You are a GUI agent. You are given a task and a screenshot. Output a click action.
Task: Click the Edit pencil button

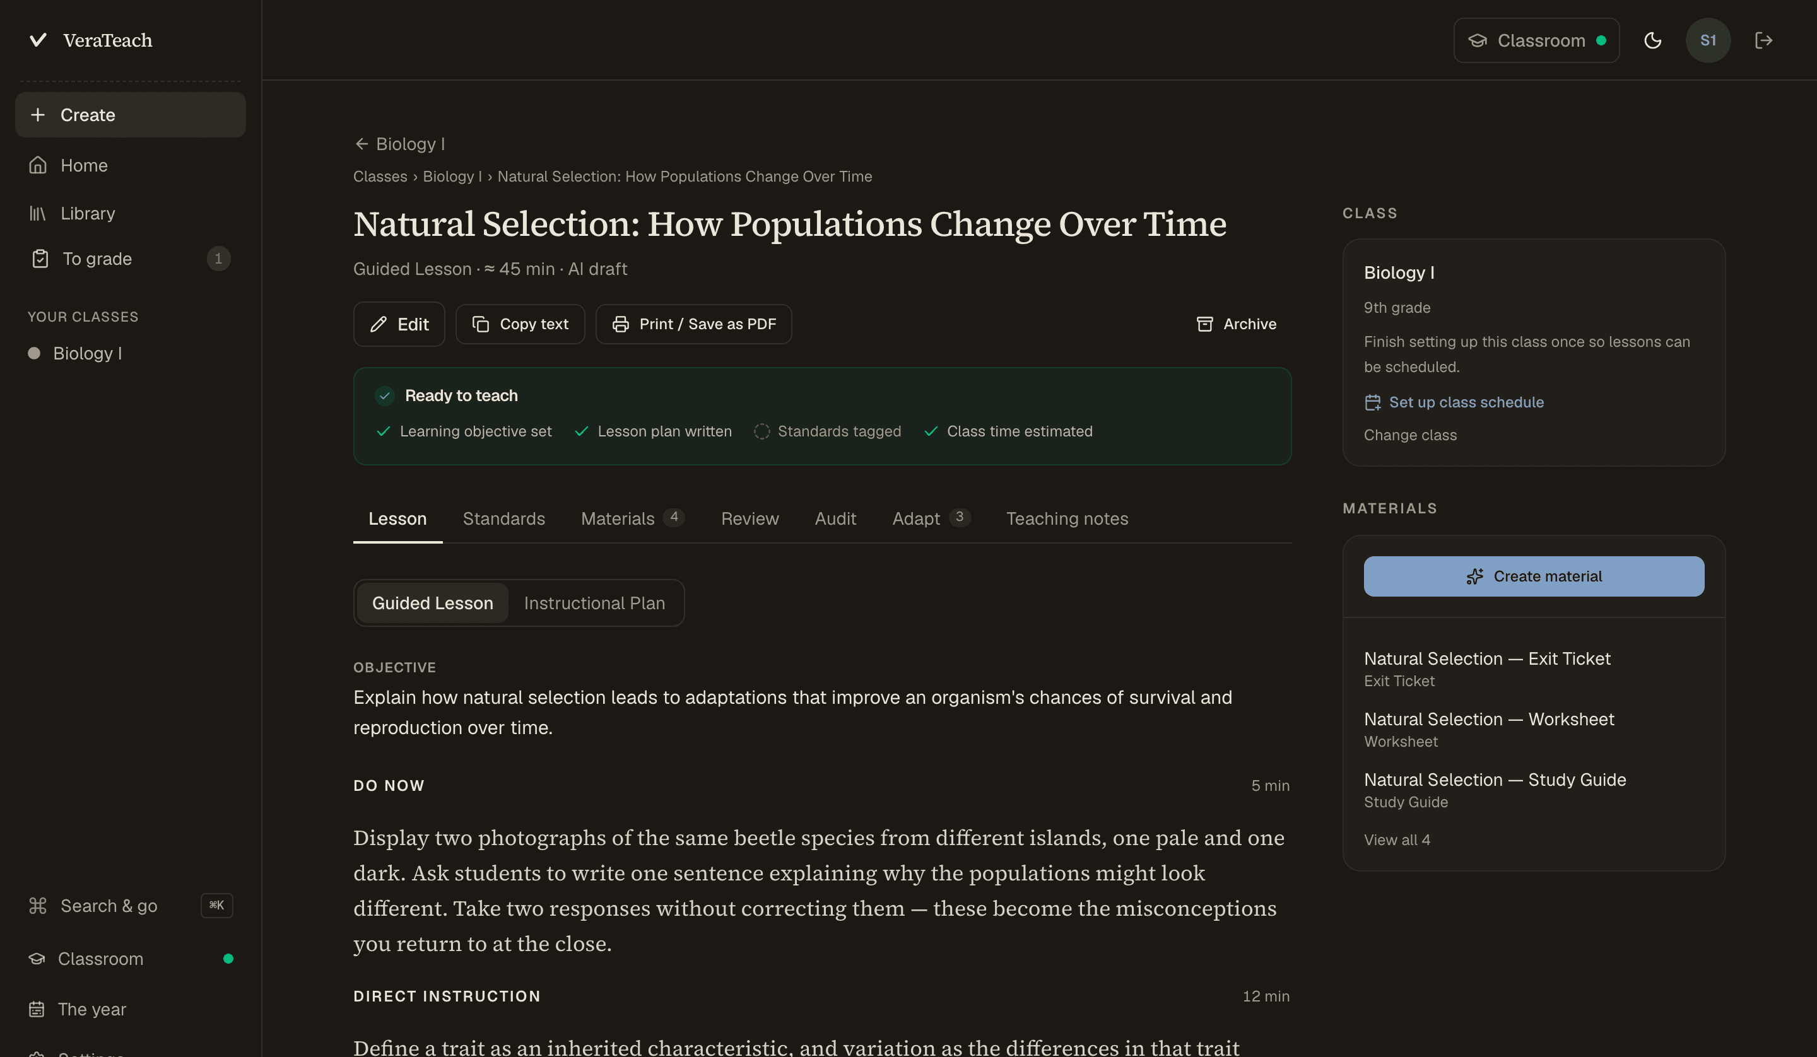pos(399,324)
